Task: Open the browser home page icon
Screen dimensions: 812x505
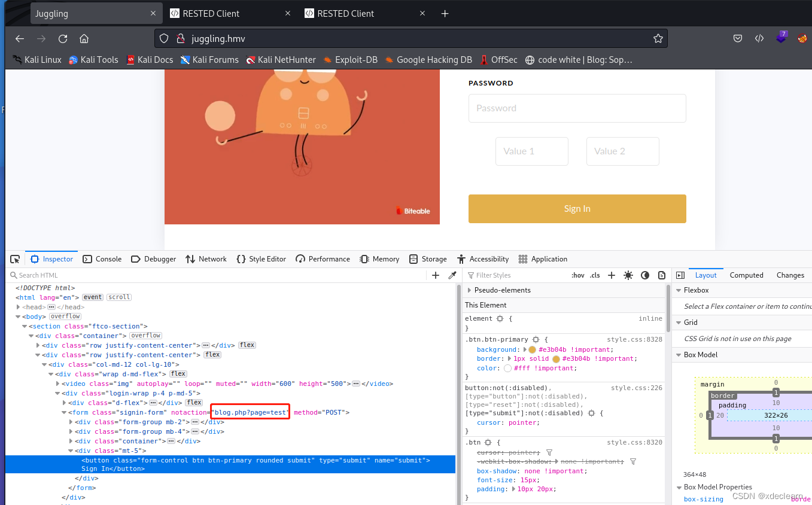Action: click(84, 39)
